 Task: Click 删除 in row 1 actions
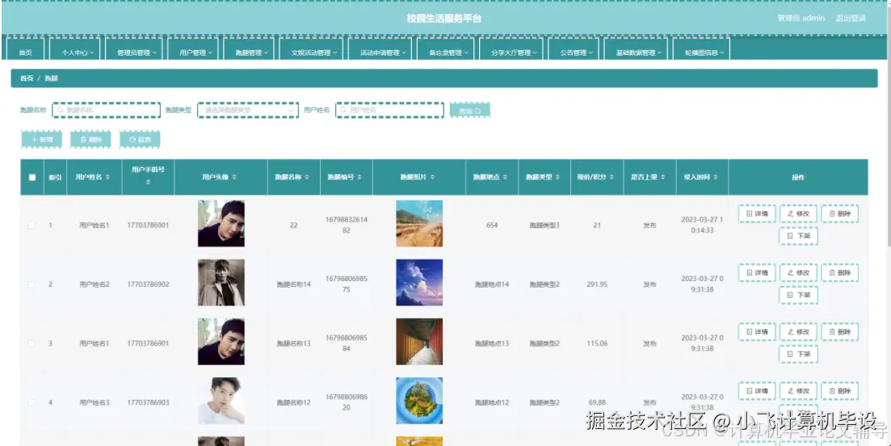pos(840,213)
